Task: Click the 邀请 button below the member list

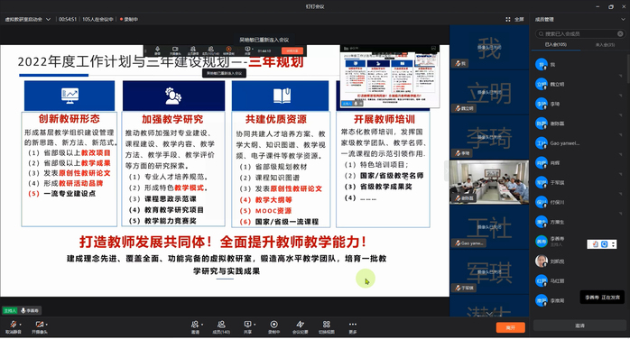Action: (x=579, y=325)
